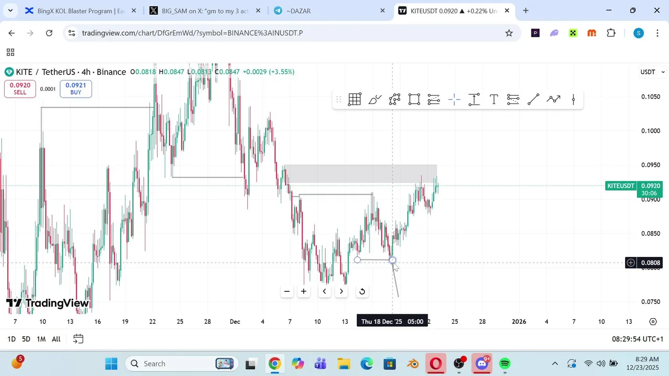Select the Brush drawing tool

tap(375, 99)
